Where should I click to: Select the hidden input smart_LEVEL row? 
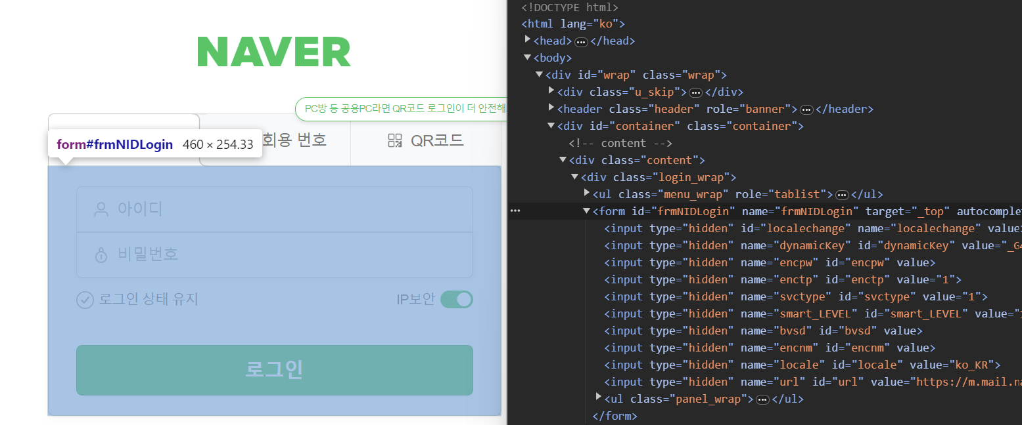[813, 314]
